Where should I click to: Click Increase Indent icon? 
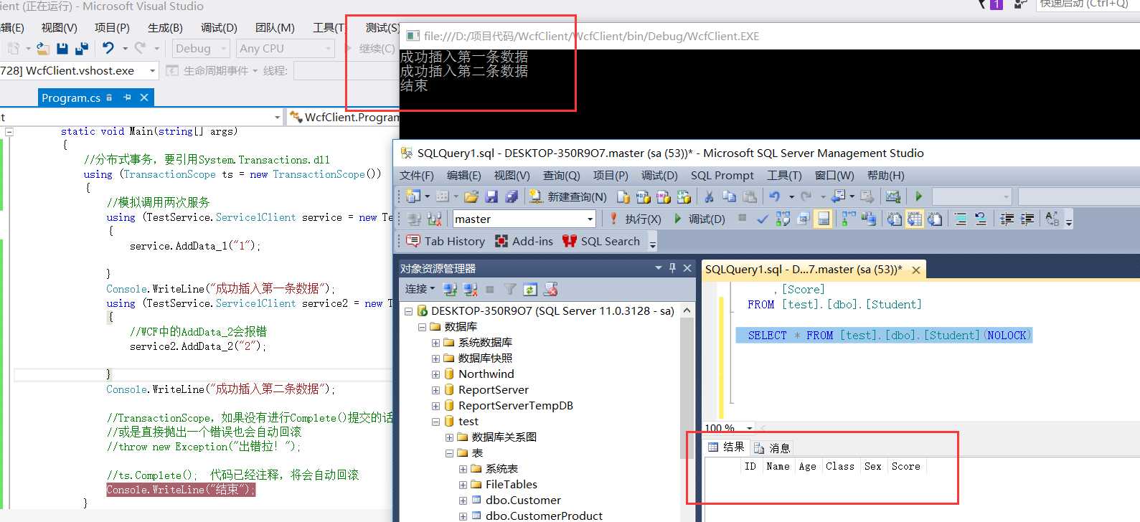point(1027,219)
